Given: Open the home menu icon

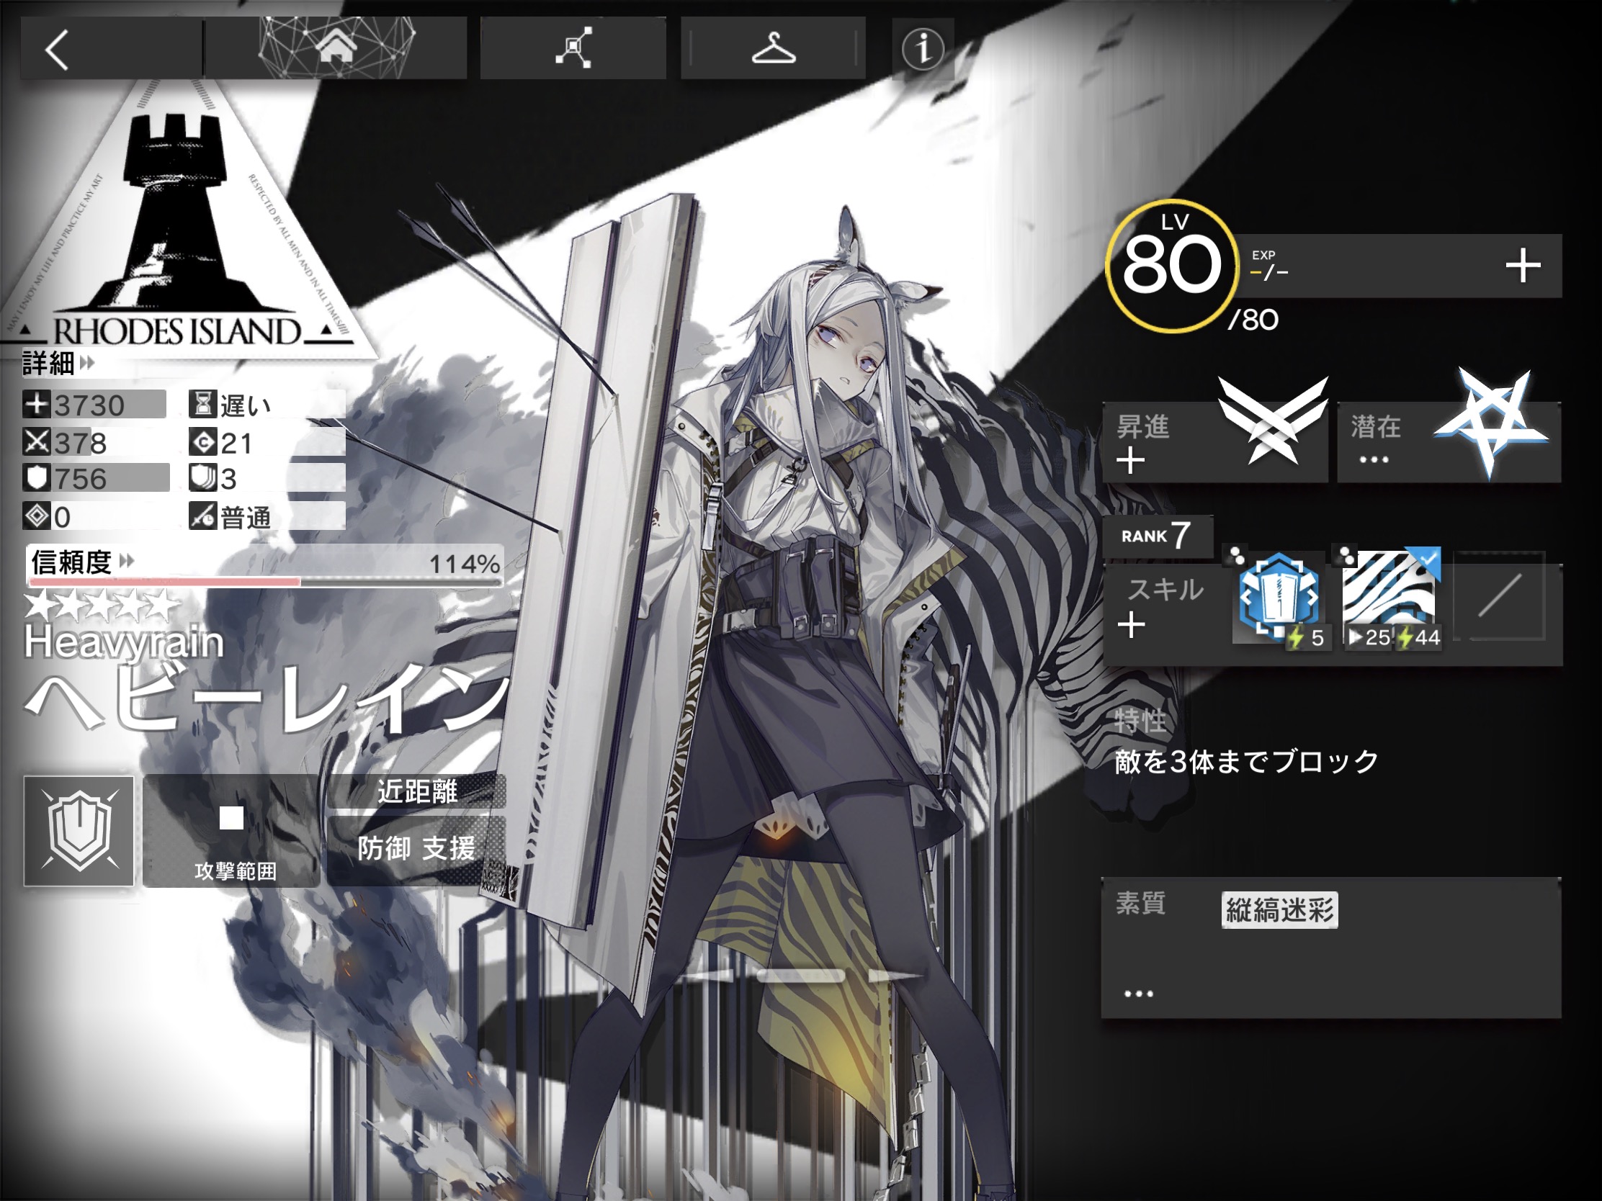Looking at the screenshot, I should [337, 48].
